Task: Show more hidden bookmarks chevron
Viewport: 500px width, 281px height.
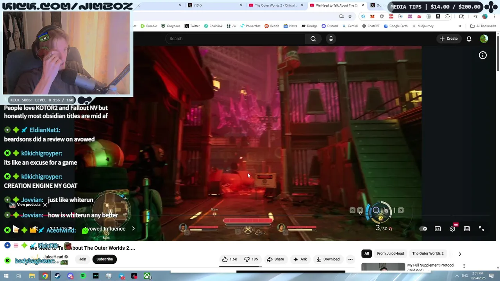Action: (x=460, y=26)
